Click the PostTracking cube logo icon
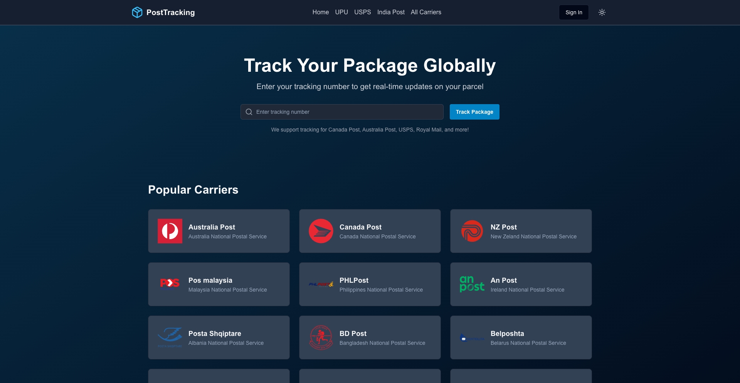The image size is (740, 383). click(137, 12)
